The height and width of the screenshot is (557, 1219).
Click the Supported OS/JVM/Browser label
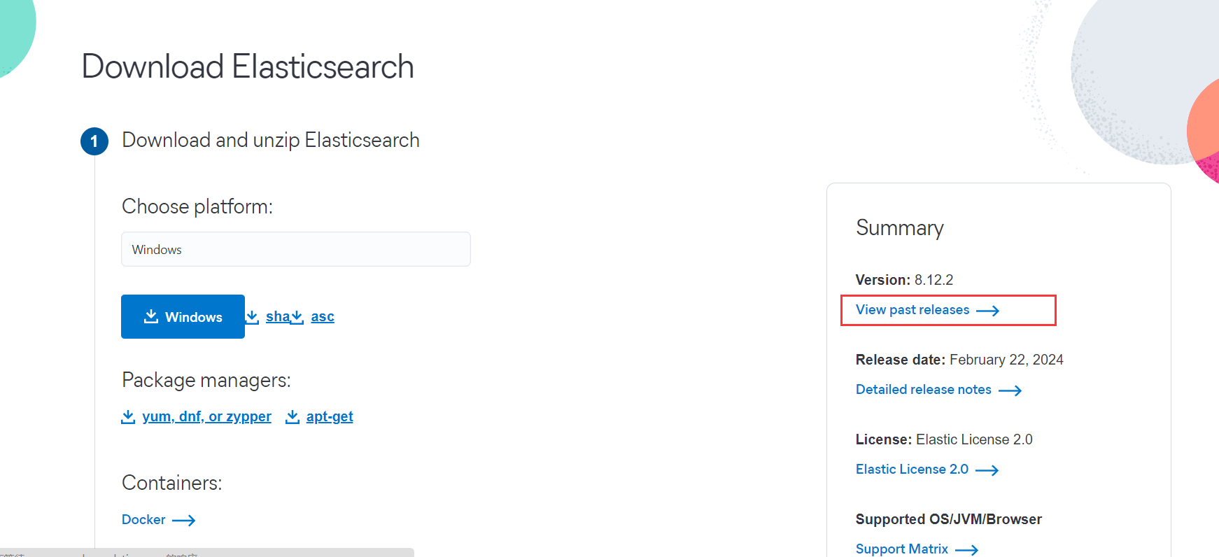949,519
